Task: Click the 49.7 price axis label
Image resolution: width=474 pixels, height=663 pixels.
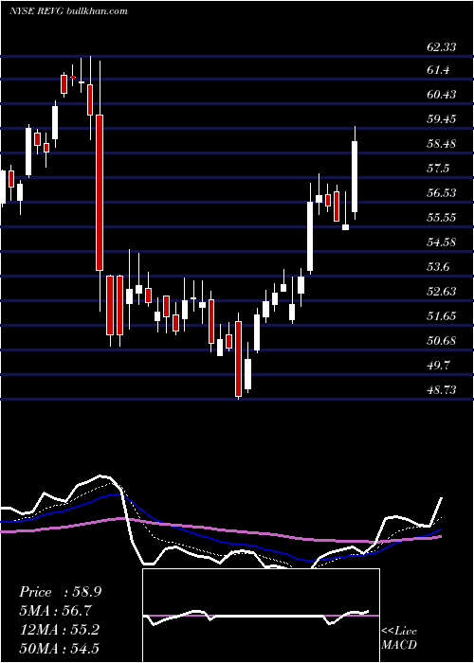Action: click(x=438, y=365)
